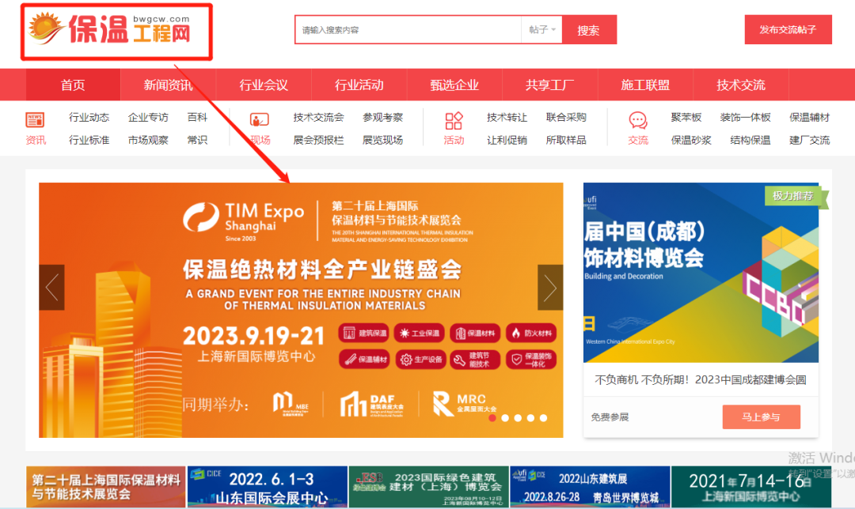This screenshot has height=509, width=855.
Task: Open the 第二十届上海国际保温材料 bottom banner
Action: 106,487
